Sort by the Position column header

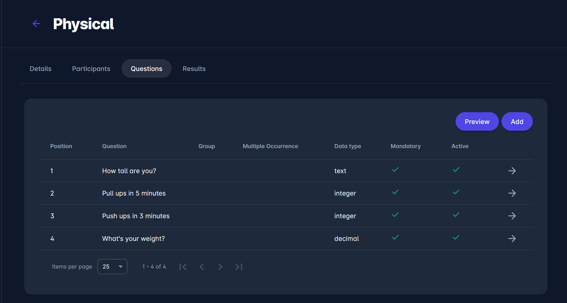tap(61, 146)
